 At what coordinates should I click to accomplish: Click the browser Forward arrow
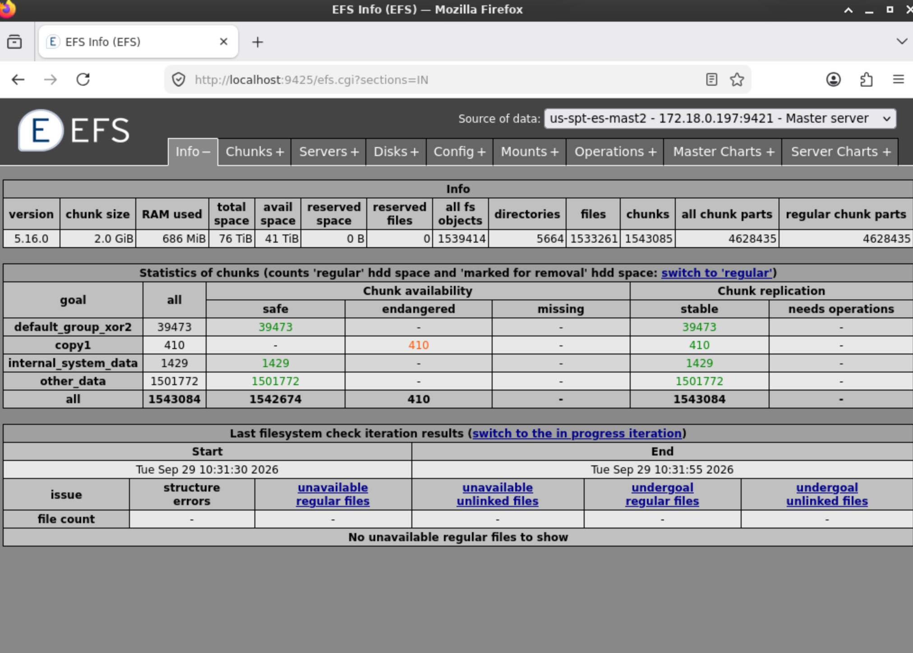(51, 80)
